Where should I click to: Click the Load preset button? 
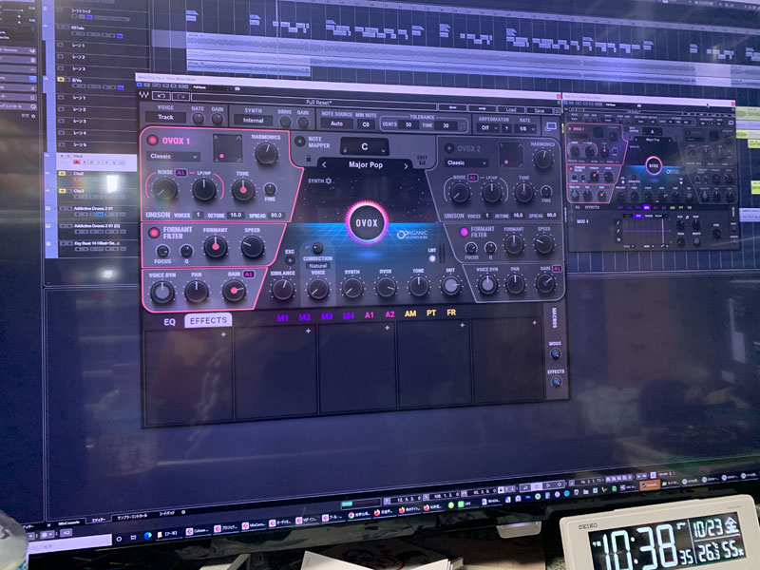click(x=510, y=109)
